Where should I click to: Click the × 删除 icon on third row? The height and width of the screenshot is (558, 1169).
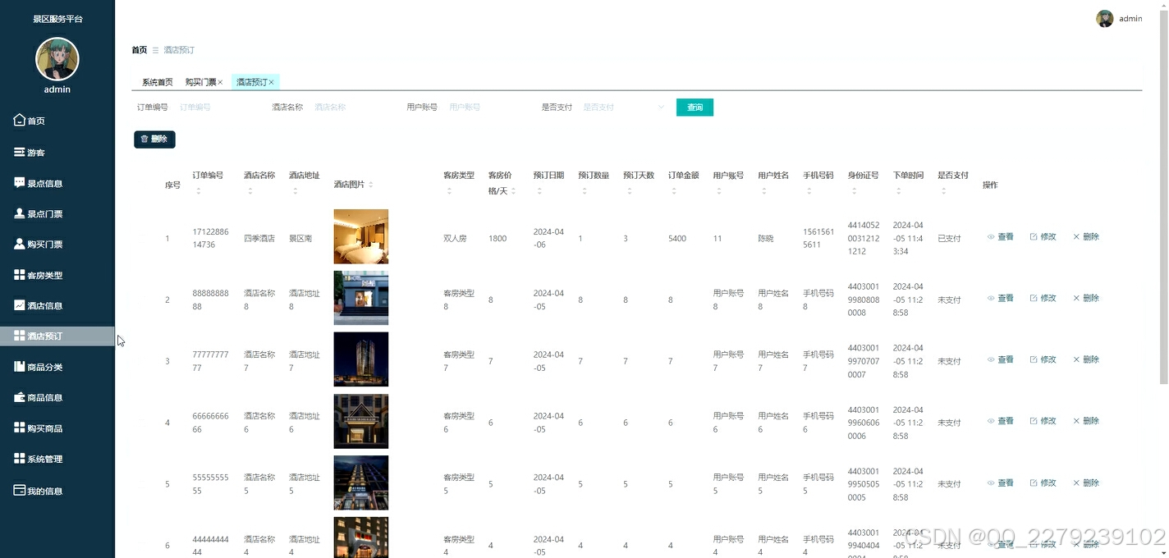tap(1076, 359)
